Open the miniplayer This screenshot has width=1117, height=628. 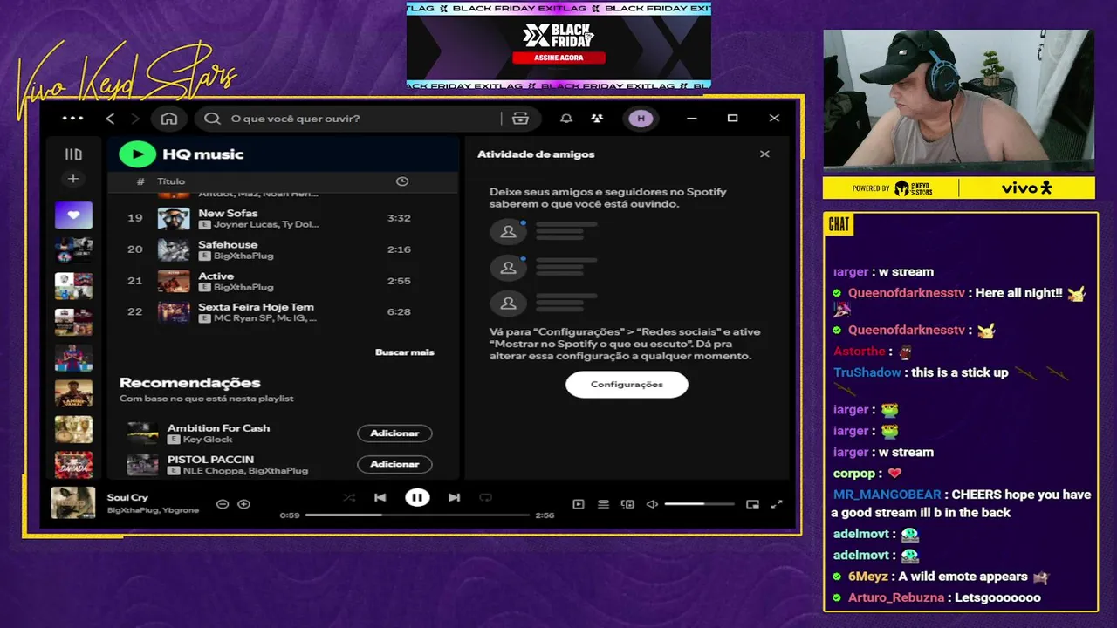pyautogui.click(x=752, y=504)
